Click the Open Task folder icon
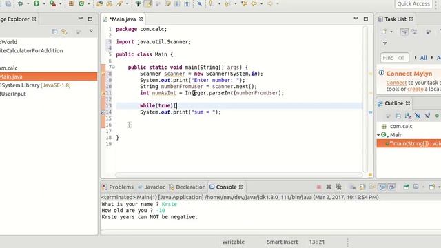The height and width of the screenshot is (248, 441). (110, 3)
